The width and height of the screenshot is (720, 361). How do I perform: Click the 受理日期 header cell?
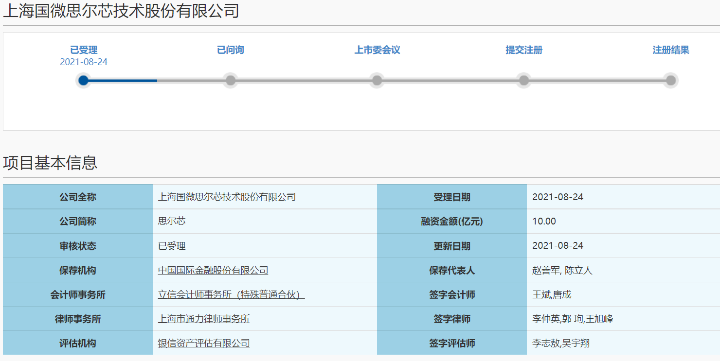[452, 197]
